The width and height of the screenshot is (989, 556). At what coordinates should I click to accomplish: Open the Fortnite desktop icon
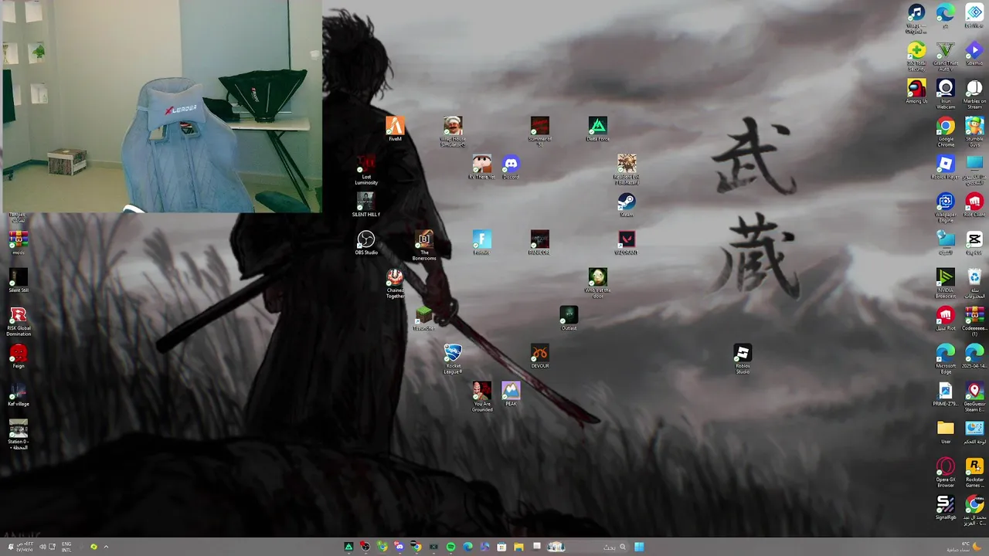click(x=481, y=242)
